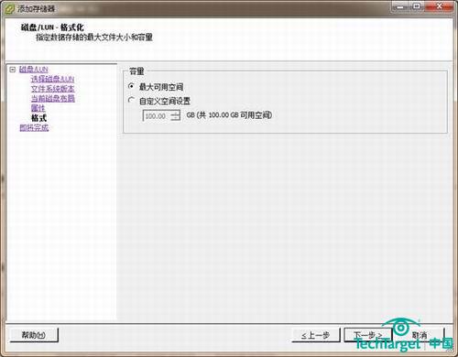Click the 取消 cancel button
Screen dimensions: 458x357
[x=420, y=335]
